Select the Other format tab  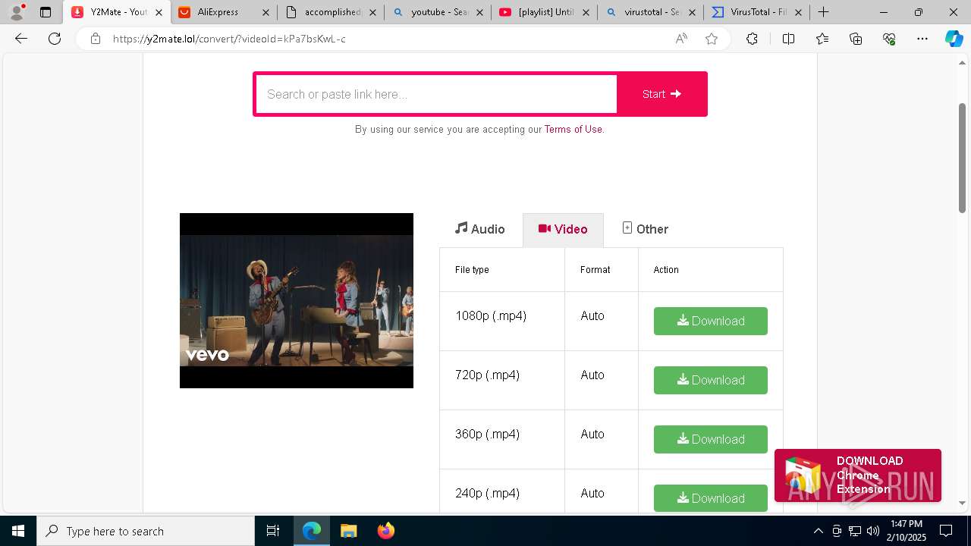point(645,229)
